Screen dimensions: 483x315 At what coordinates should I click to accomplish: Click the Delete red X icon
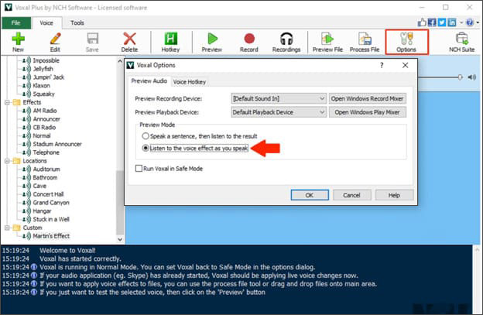pos(129,39)
